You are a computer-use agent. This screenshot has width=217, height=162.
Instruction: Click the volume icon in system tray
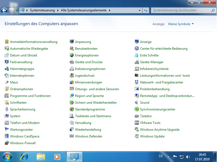click(188, 157)
